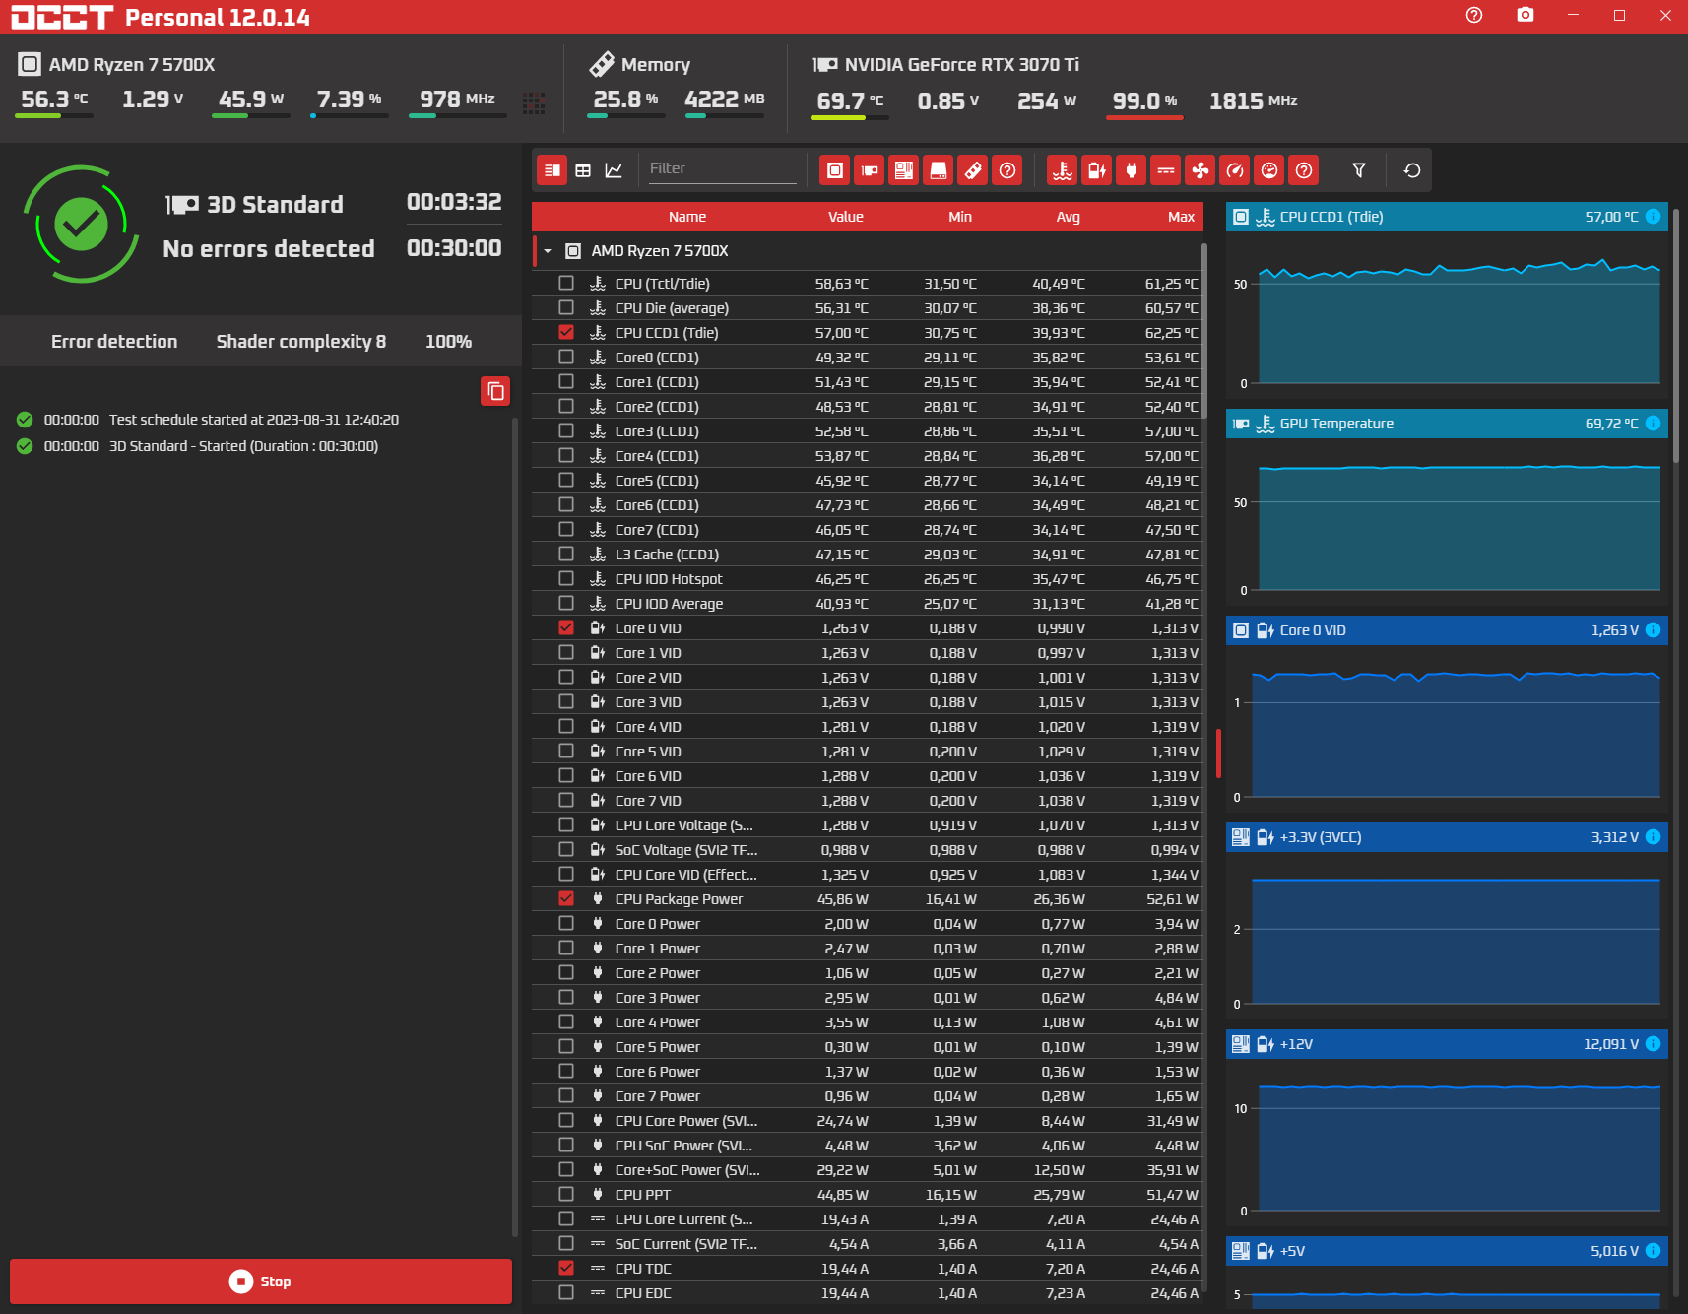This screenshot has width=1688, height=1314.
Task: Enable the Core0 (CCD1) temperature checkbox
Action: tap(566, 357)
